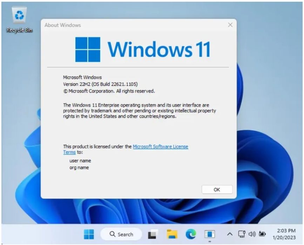This screenshot has width=304, height=245.
Task: Open the Windows Start menu
Action: click(89, 234)
